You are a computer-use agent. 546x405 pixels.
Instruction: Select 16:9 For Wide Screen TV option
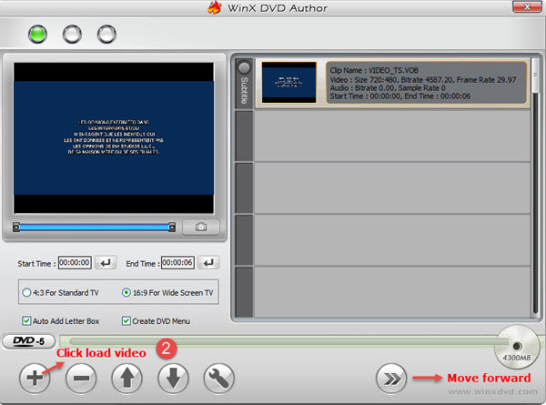(167, 292)
